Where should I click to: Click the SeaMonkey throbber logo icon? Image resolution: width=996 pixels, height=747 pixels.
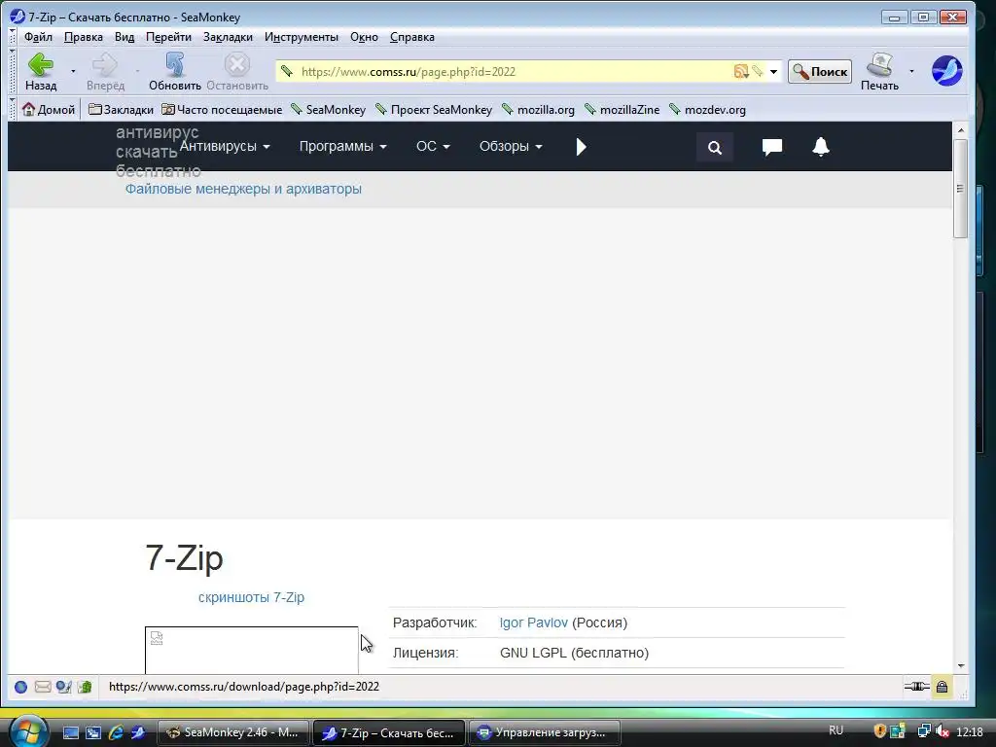click(946, 70)
